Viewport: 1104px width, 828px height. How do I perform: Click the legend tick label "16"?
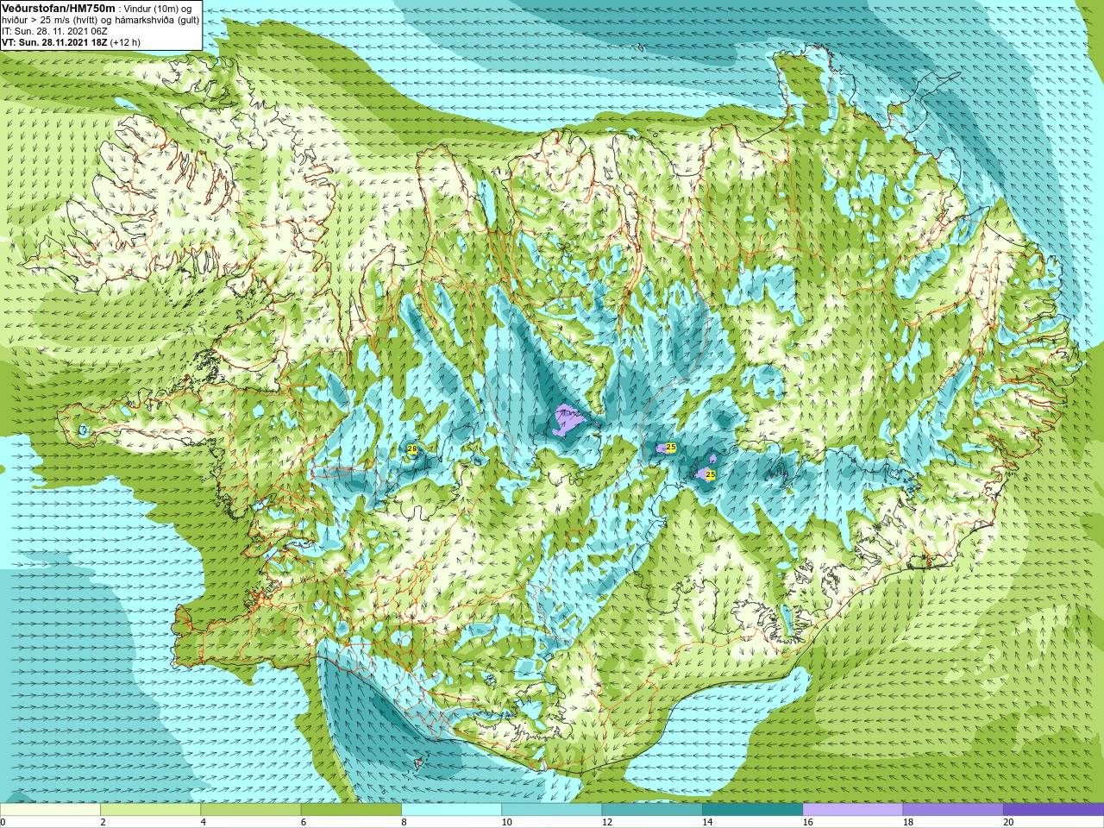pos(806,822)
